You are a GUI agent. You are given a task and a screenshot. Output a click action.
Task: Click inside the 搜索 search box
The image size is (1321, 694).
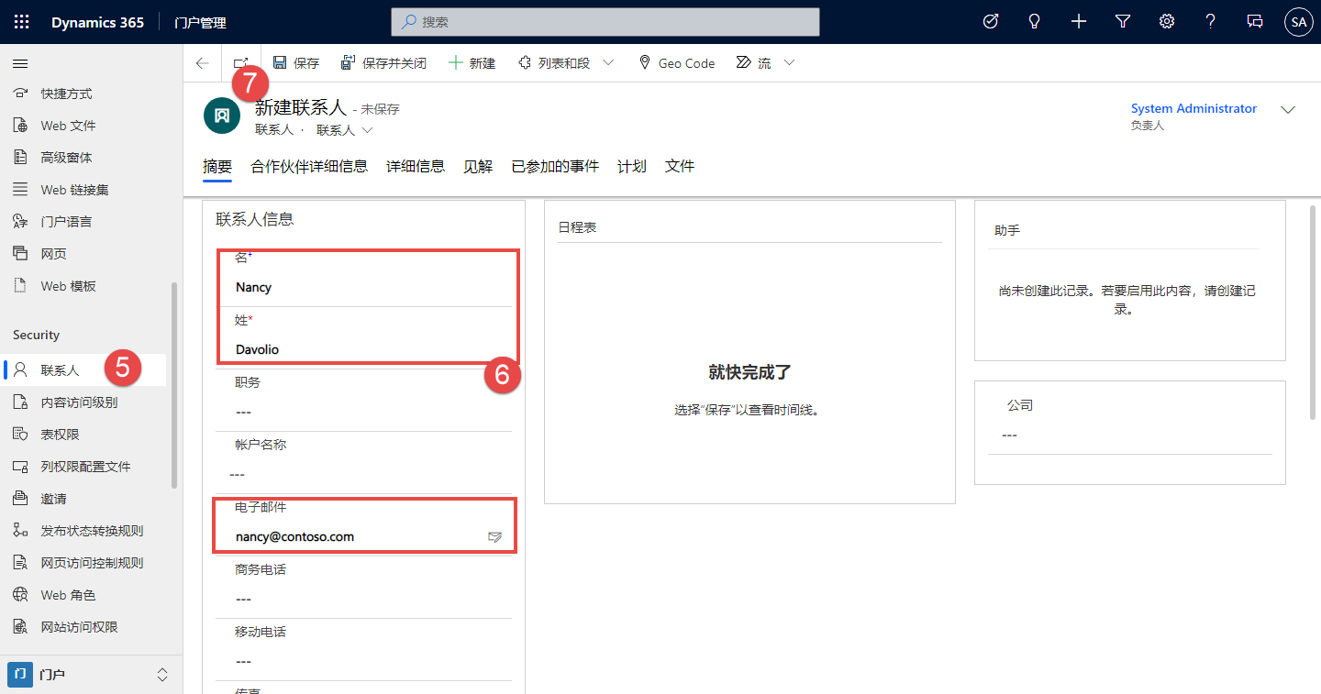(605, 22)
